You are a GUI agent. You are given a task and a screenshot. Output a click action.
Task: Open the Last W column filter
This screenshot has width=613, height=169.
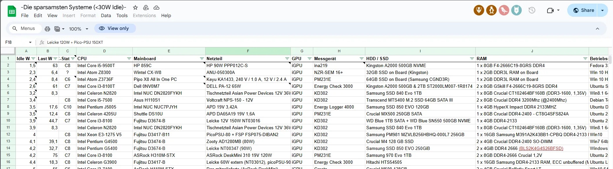pyautogui.click(x=55, y=59)
